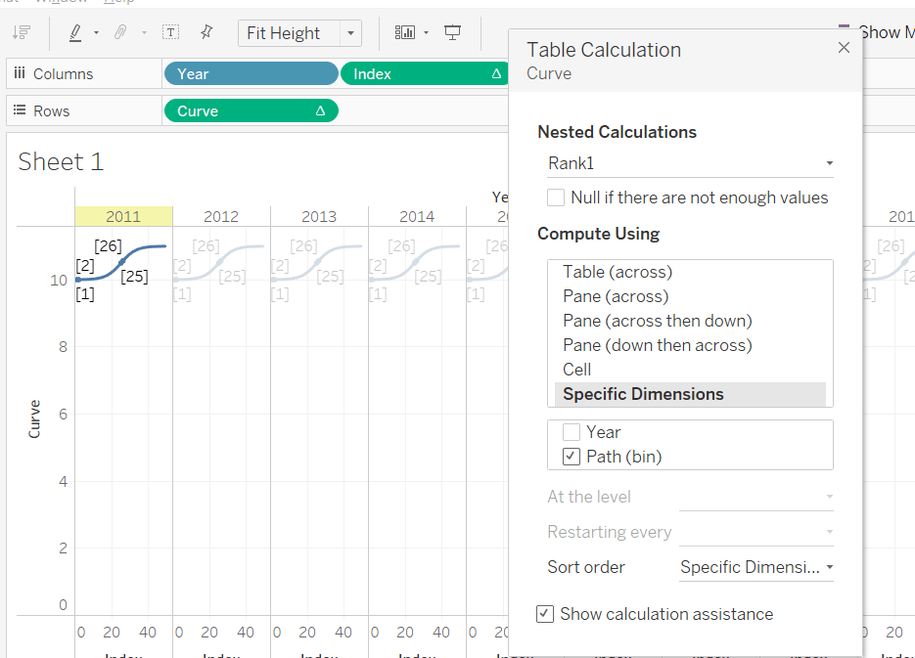Uncheck the Path (bin) checkbox
The height and width of the screenshot is (658, 915).
click(x=572, y=457)
